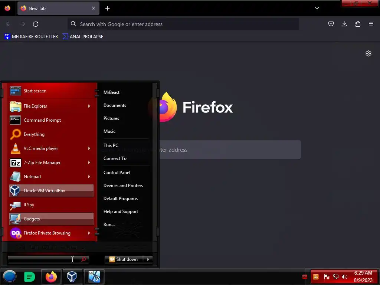Image resolution: width=380 pixels, height=285 pixels.
Task: Expand VLC media player jump list arrow
Action: click(x=89, y=148)
